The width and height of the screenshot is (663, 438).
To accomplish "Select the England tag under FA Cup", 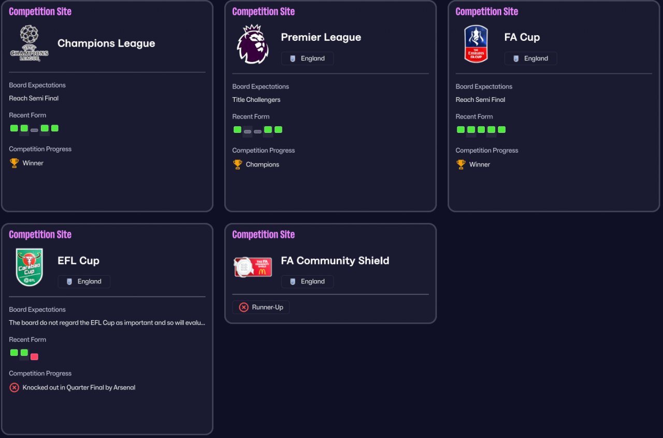I will (x=530, y=58).
